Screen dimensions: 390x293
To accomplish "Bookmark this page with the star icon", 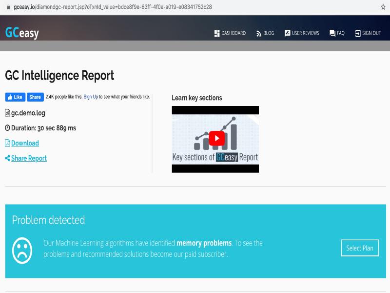I will pos(383,7).
